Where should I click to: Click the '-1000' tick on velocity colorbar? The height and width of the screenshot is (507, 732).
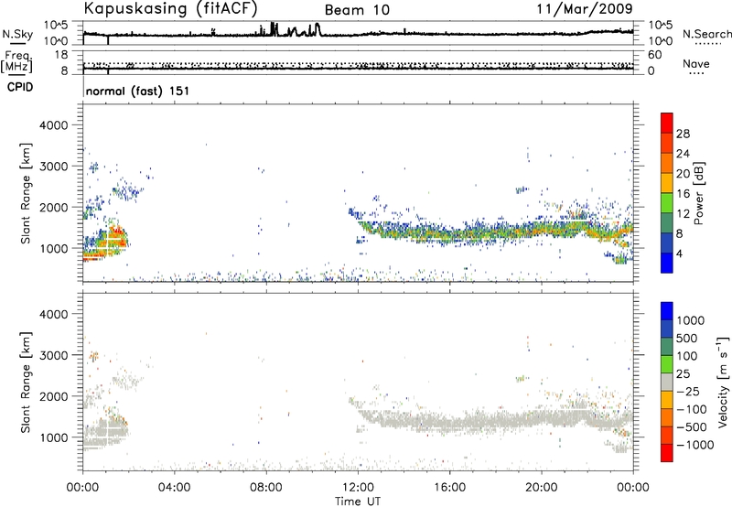tap(695, 445)
